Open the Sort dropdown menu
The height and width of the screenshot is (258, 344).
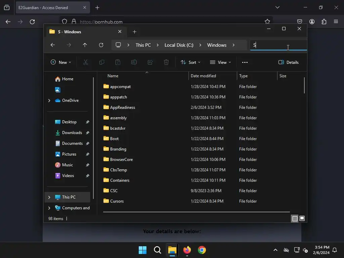(190, 62)
